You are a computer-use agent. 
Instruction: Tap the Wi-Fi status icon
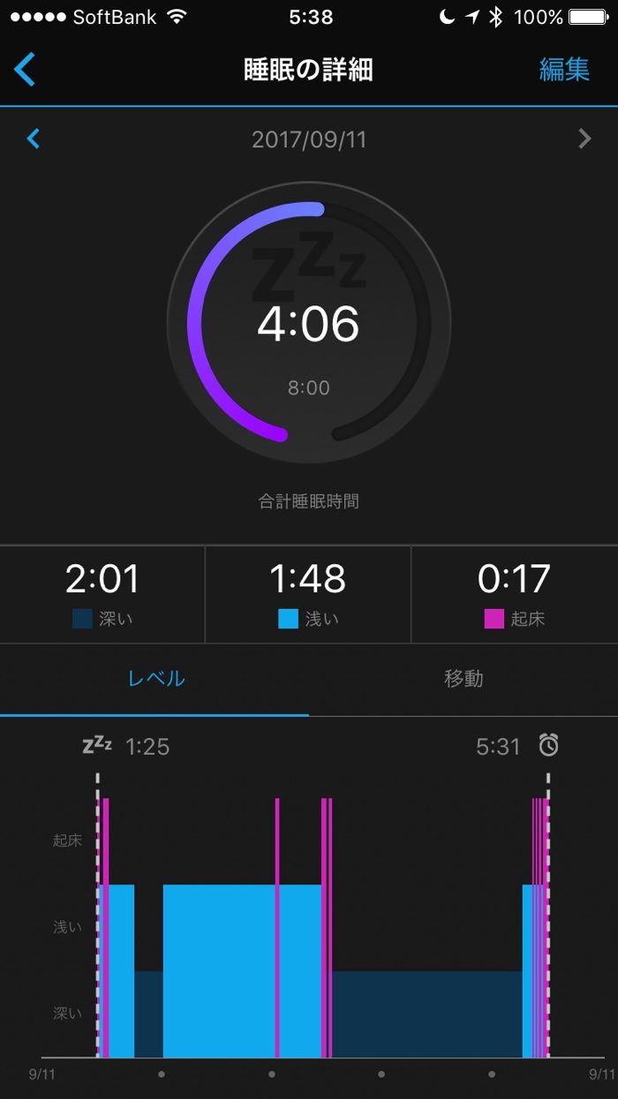pos(177,17)
